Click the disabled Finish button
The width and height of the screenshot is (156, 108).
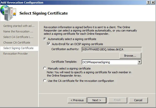pos(117,100)
